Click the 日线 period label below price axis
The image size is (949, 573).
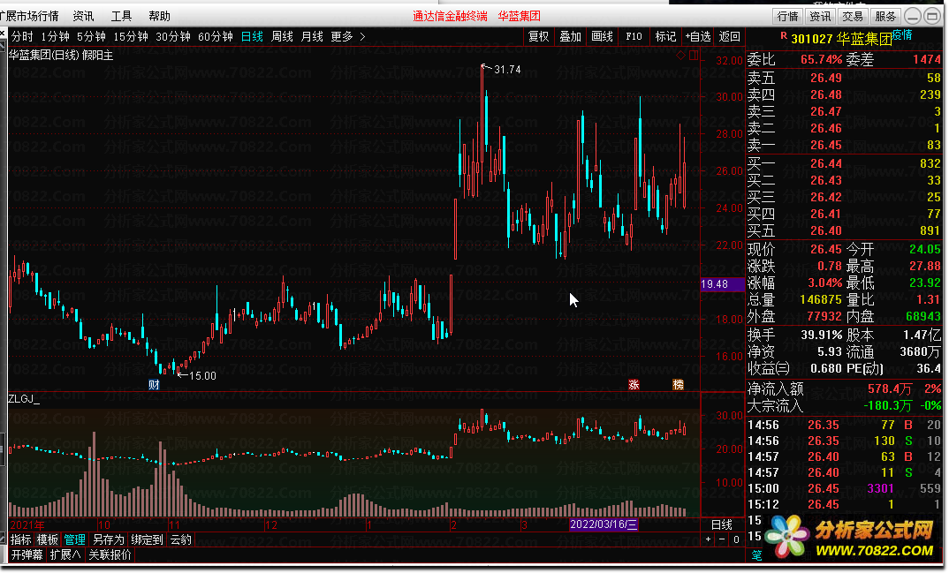pyautogui.click(x=721, y=524)
